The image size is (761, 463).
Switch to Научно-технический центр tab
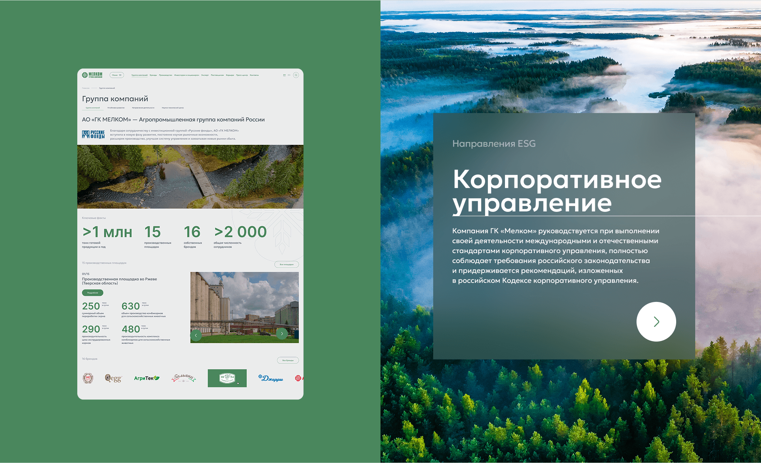point(172,108)
